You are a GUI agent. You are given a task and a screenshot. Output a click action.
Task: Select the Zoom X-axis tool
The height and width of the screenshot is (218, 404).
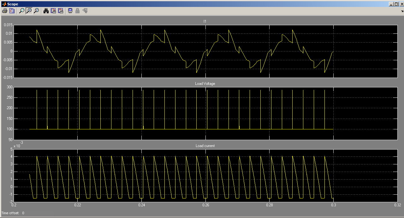[29, 11]
